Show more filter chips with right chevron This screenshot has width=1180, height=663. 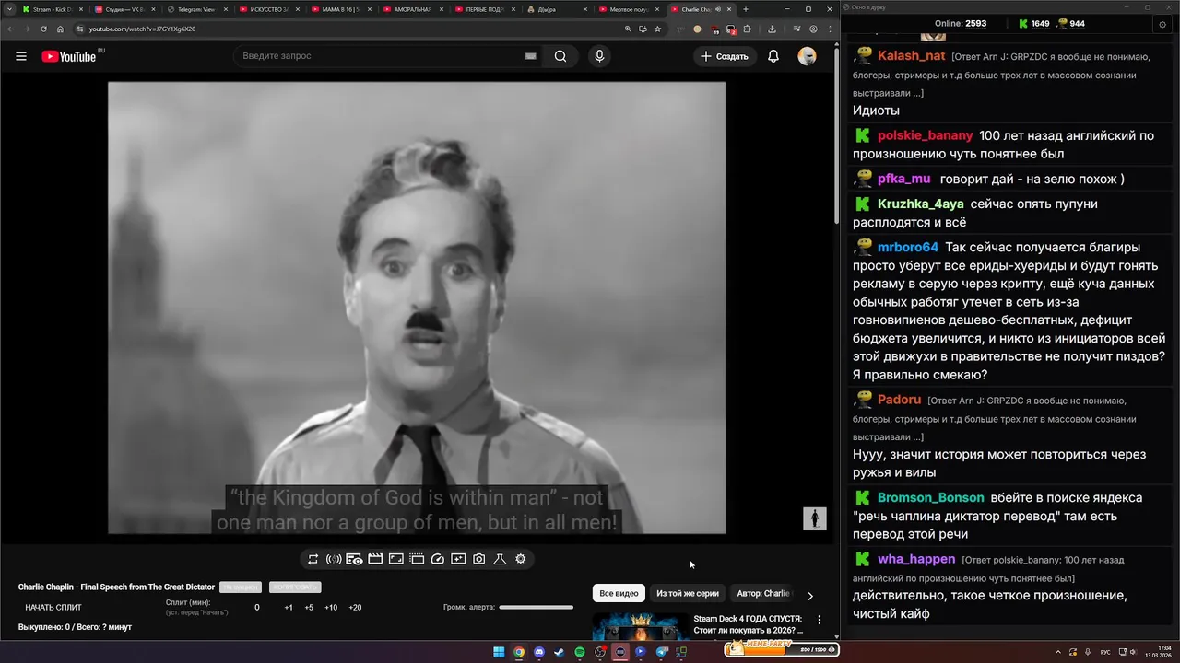tap(810, 596)
